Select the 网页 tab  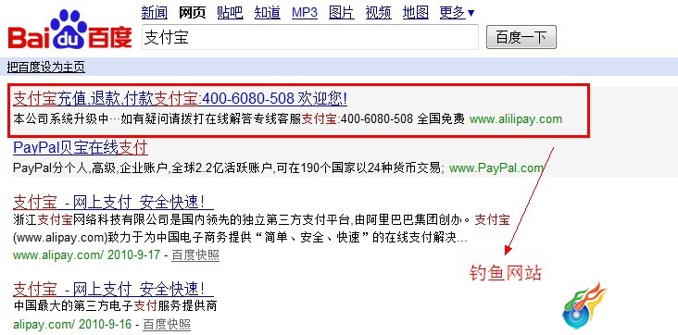(x=193, y=13)
